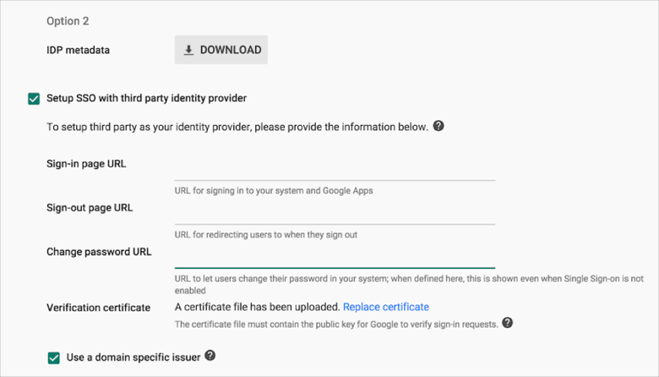The height and width of the screenshot is (377, 659).
Task: Click the 'Setup SSO with third party identity provider' label
Action: (x=146, y=99)
